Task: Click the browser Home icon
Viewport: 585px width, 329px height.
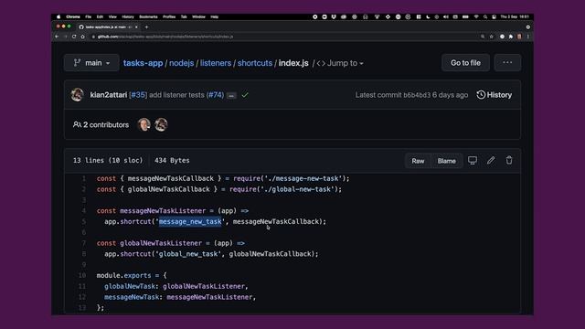Action: (x=82, y=37)
